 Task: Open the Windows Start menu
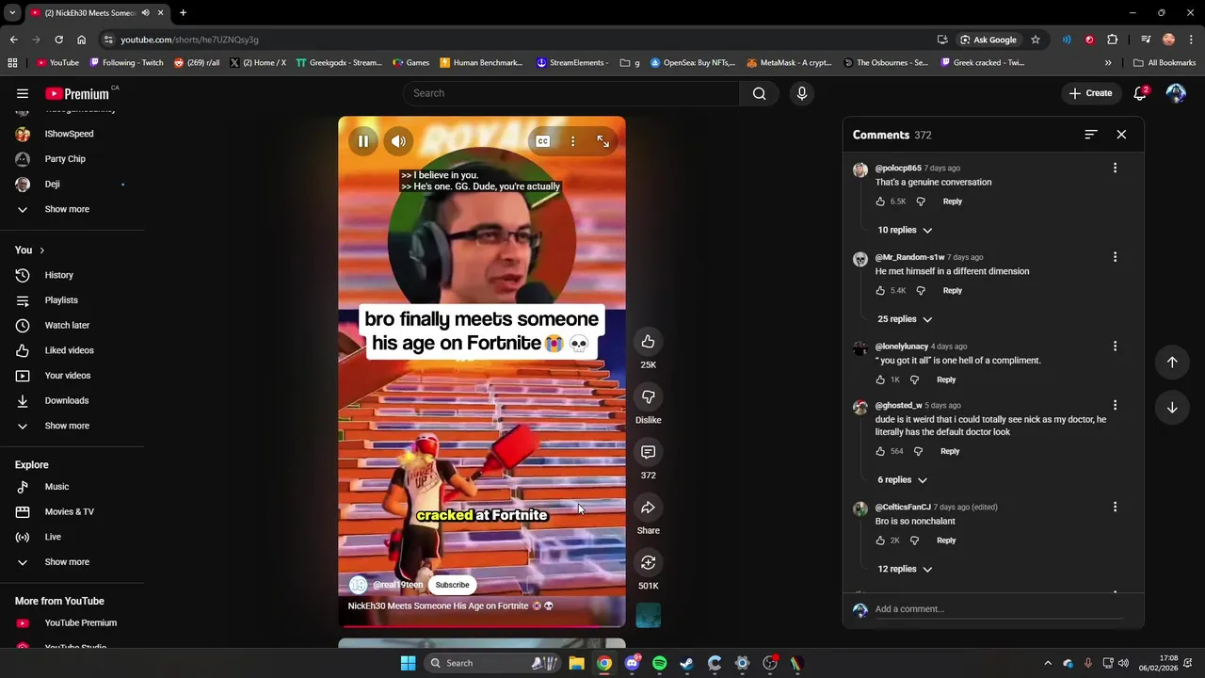point(408,663)
